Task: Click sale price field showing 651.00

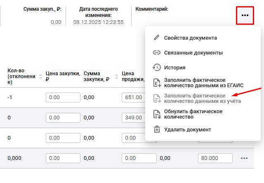Action: tap(134, 97)
